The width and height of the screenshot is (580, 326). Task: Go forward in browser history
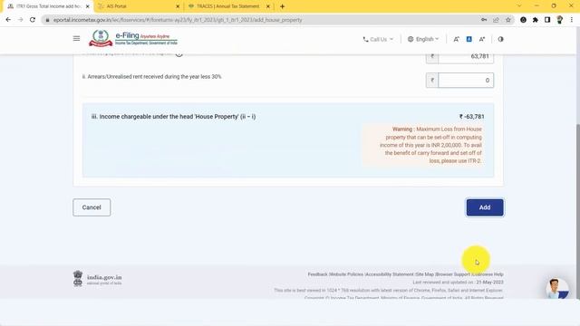(20, 20)
